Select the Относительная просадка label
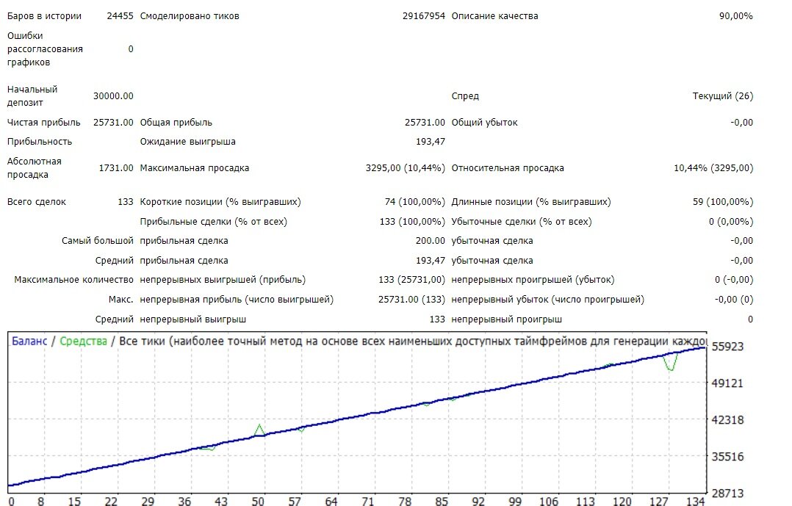 508,167
